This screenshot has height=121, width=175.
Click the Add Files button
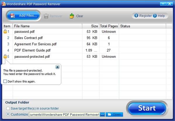tap(23, 16)
